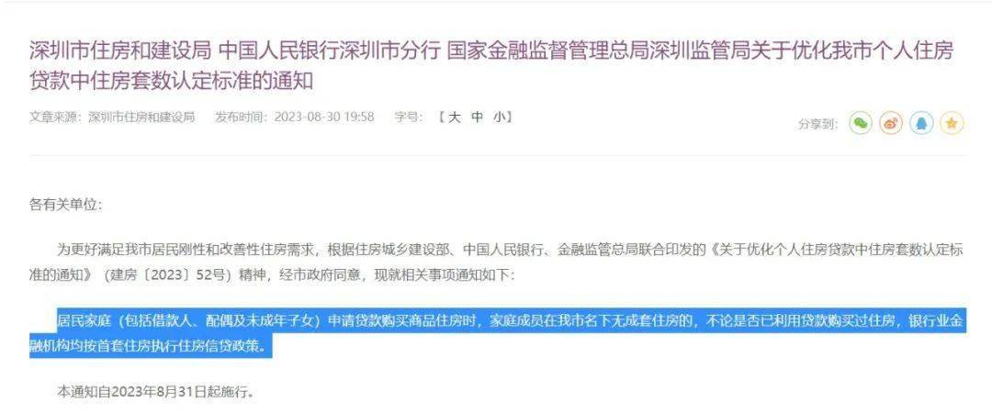
Task: Click the highlighted line ending 住房信贷政策
Action: click(x=150, y=346)
